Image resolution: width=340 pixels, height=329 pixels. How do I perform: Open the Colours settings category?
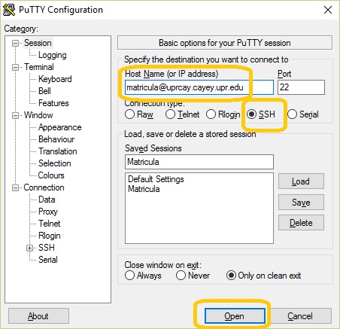pyautogui.click(x=51, y=175)
